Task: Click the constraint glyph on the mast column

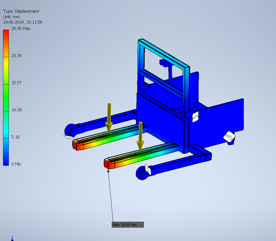Action: click(x=195, y=117)
